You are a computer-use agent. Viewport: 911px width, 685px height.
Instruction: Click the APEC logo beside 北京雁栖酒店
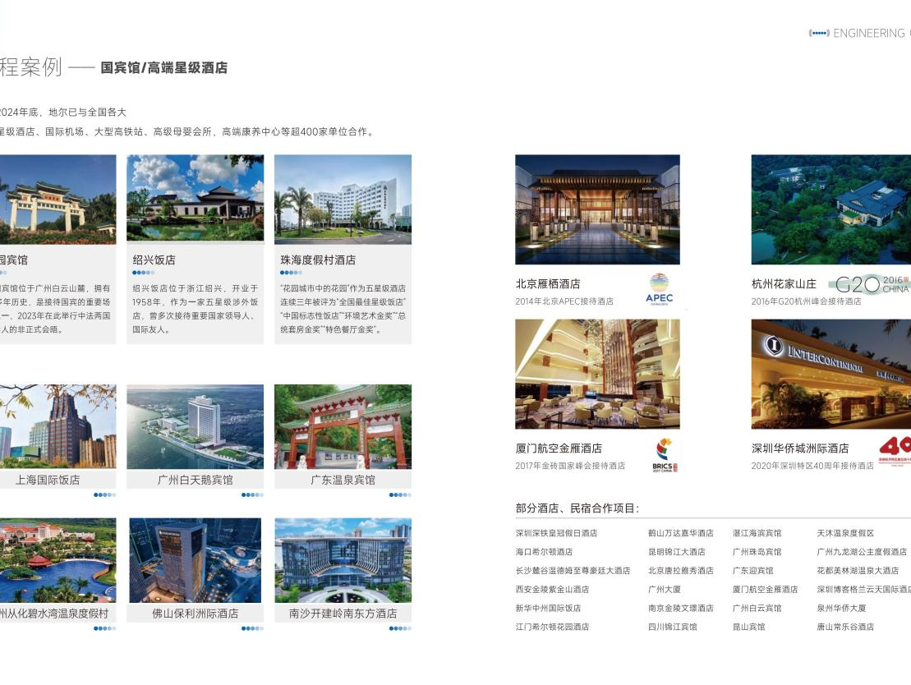tap(659, 289)
